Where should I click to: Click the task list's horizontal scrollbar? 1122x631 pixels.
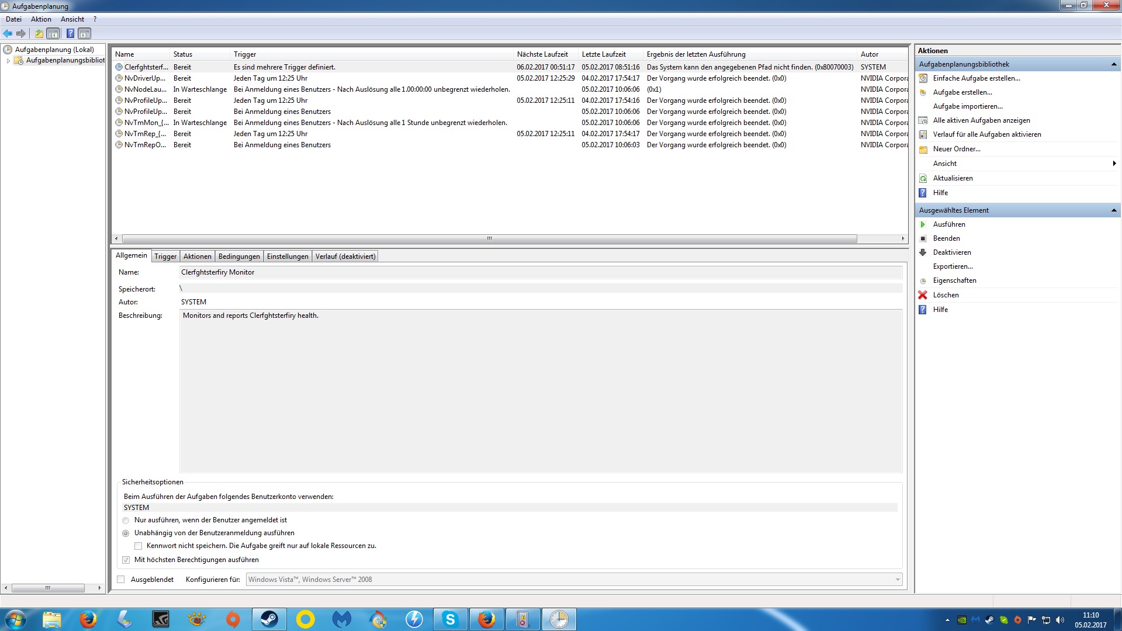point(489,238)
